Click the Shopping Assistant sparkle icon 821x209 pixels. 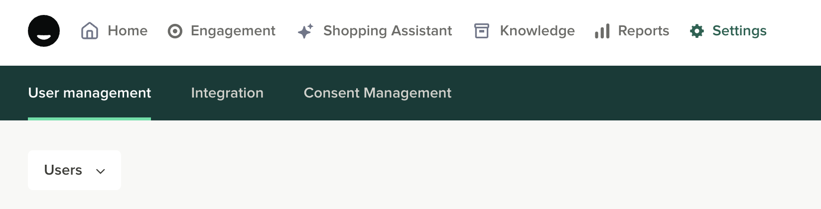[305, 31]
